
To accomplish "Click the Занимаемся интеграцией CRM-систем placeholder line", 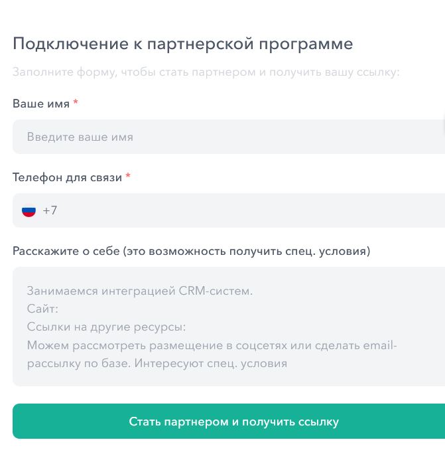I will [x=140, y=291].
